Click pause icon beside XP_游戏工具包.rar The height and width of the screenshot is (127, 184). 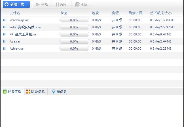coord(4,34)
